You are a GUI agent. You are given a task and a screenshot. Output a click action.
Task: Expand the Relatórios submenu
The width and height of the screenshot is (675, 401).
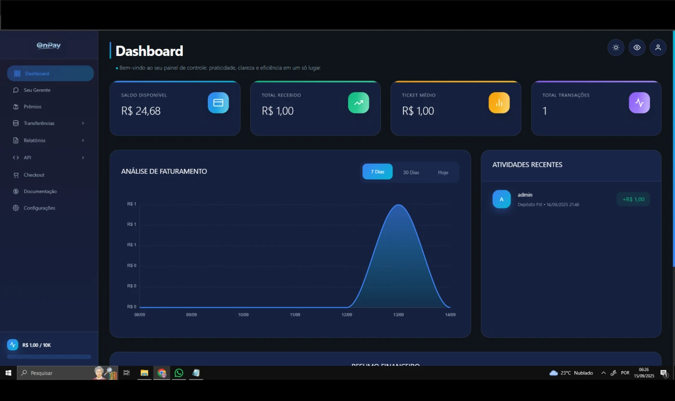click(x=48, y=140)
